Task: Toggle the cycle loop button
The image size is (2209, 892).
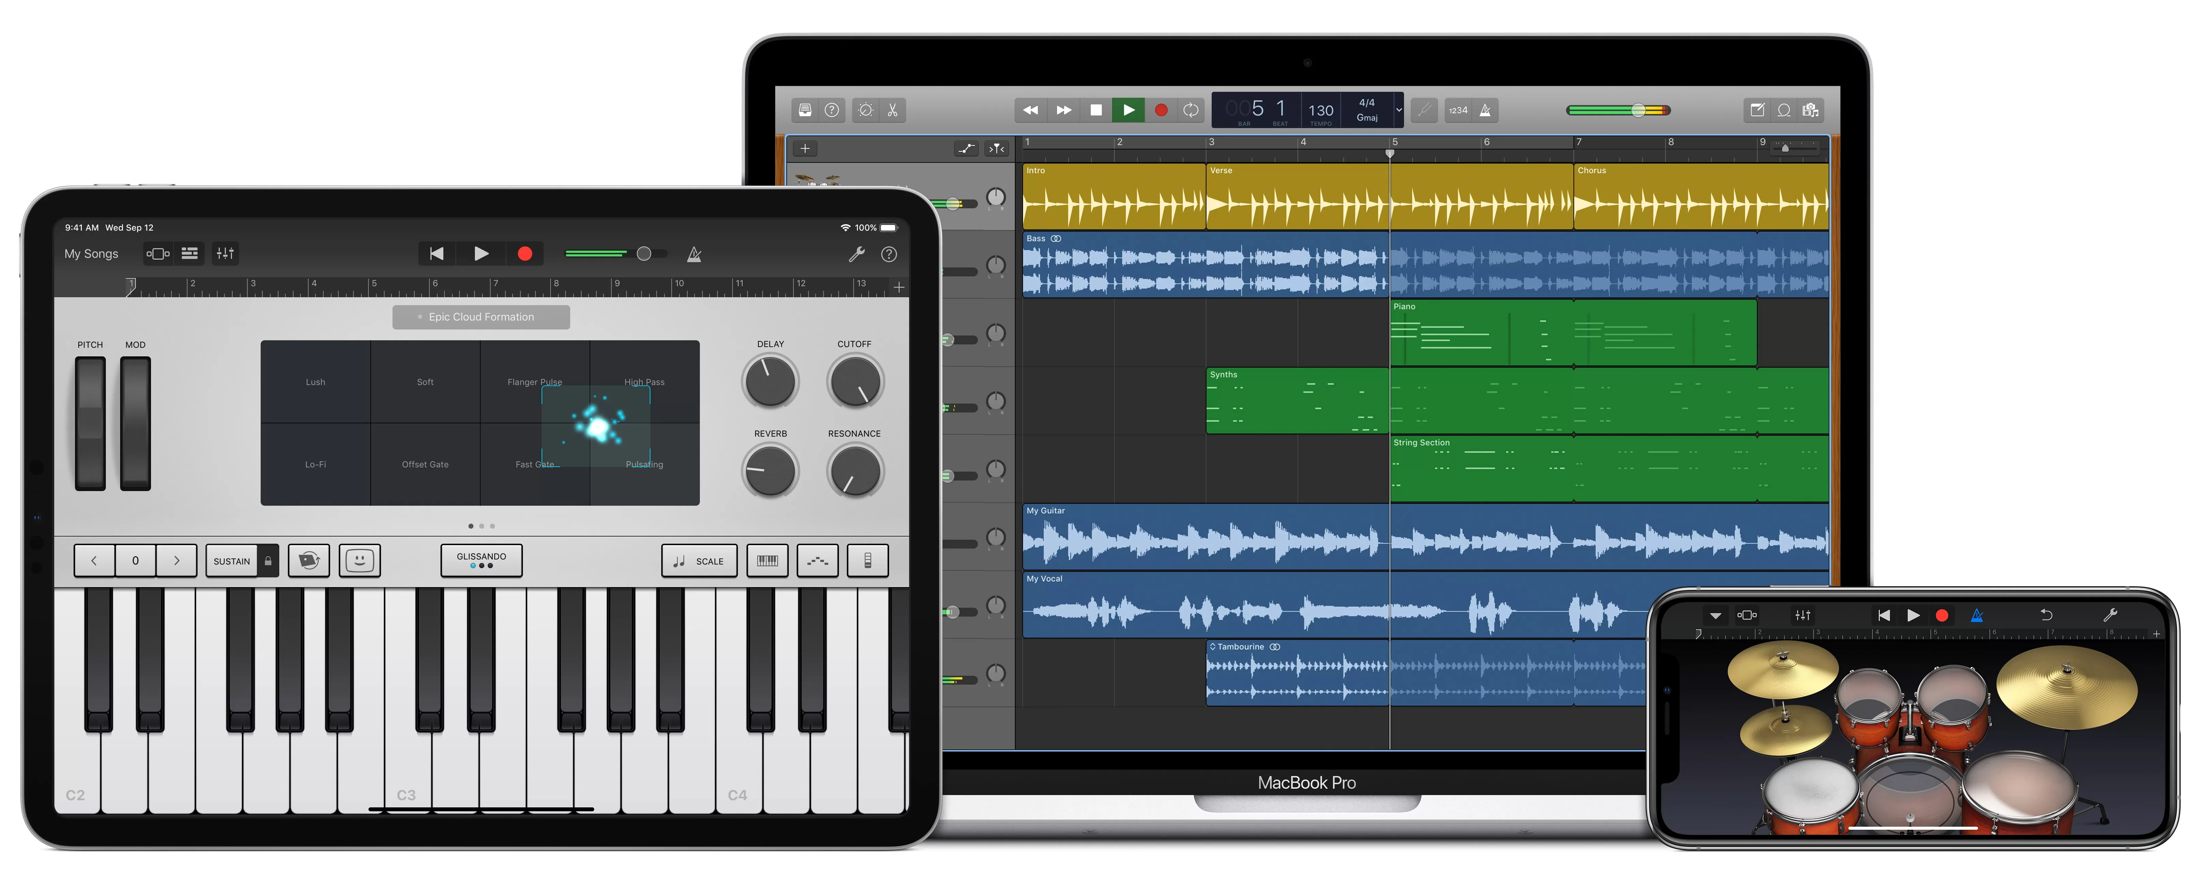Action: (1191, 110)
